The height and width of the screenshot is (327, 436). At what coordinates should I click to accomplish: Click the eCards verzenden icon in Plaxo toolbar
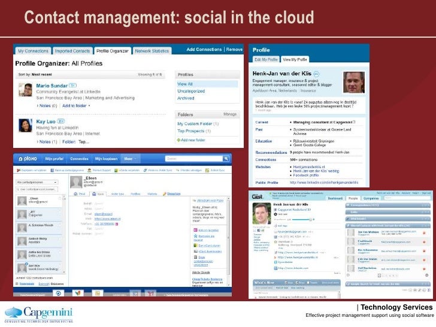[116, 170]
